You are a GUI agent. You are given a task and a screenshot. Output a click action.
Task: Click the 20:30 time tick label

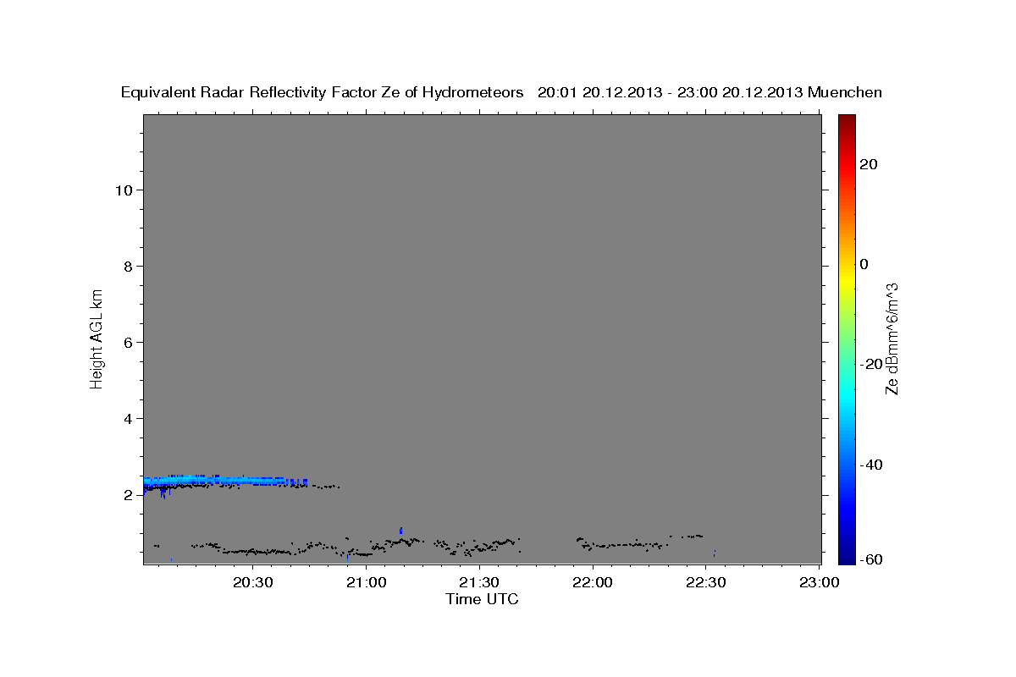(253, 583)
